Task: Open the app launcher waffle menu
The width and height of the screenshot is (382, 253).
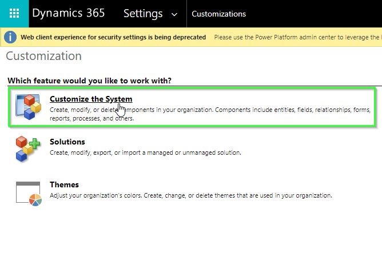Action: point(14,14)
